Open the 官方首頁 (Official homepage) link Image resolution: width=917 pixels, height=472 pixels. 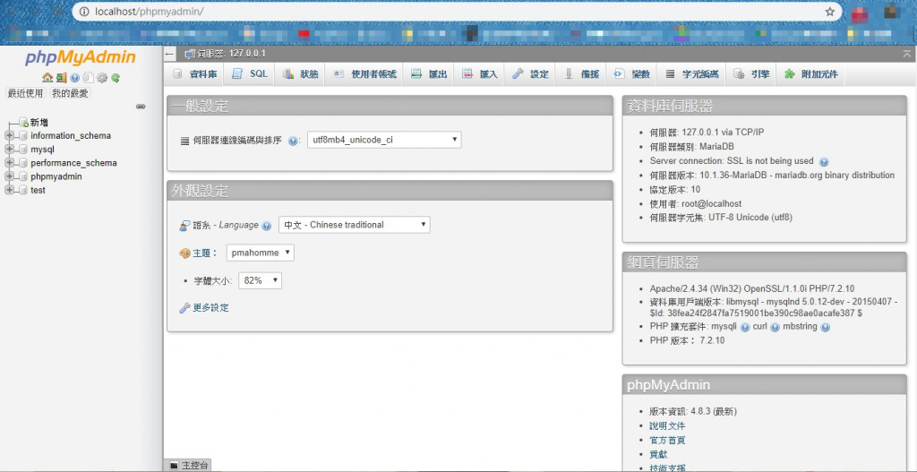667,440
